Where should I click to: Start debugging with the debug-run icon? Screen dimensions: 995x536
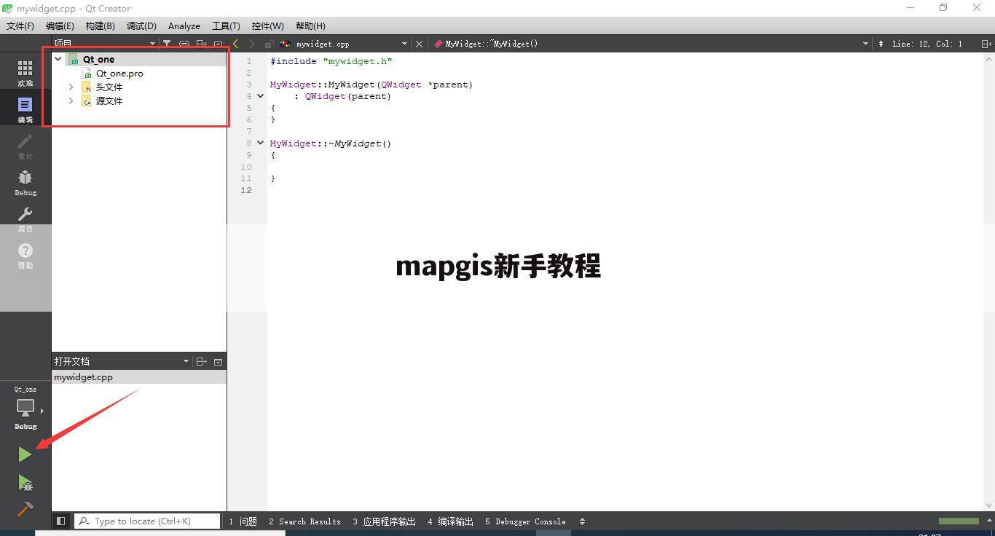click(25, 483)
